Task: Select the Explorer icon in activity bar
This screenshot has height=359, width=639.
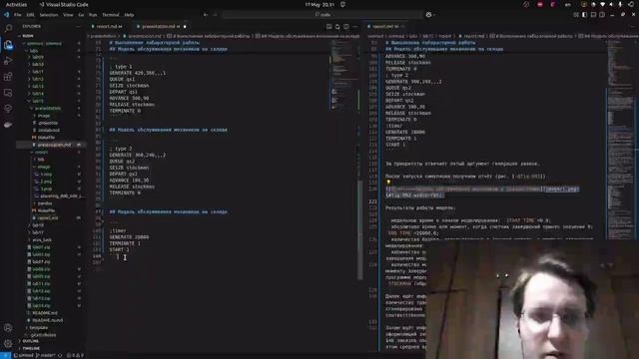Action: click(8, 44)
